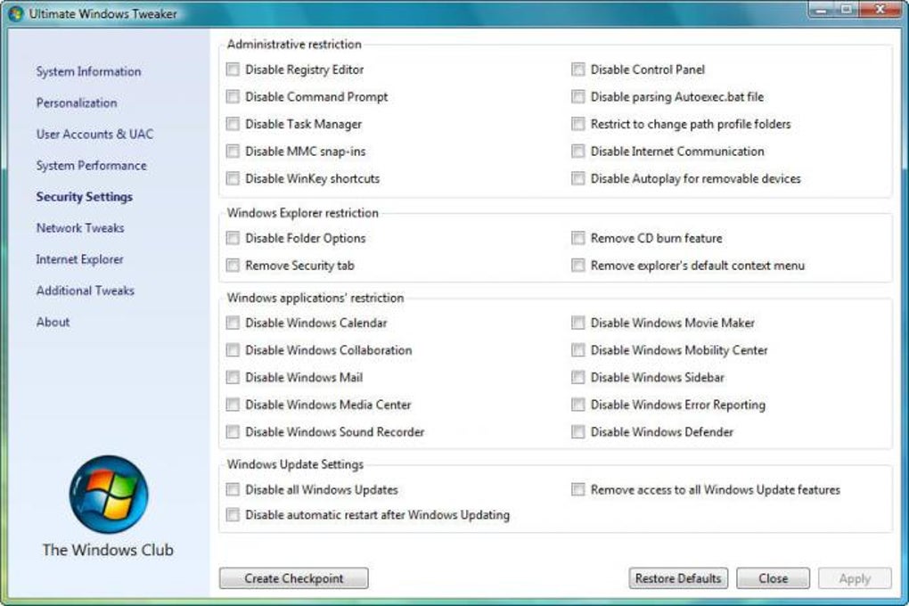Toggle Disable WinKey shortcuts

point(233,178)
